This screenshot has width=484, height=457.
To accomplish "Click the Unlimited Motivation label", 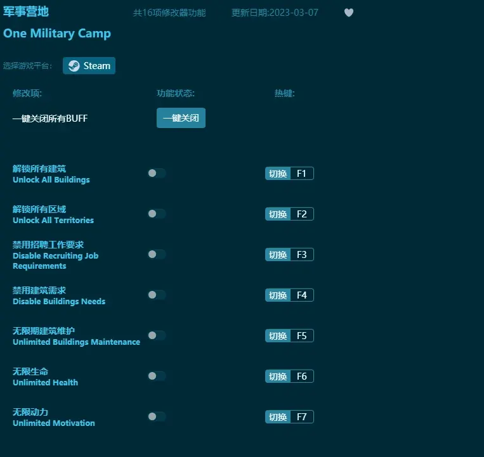I will pos(54,423).
